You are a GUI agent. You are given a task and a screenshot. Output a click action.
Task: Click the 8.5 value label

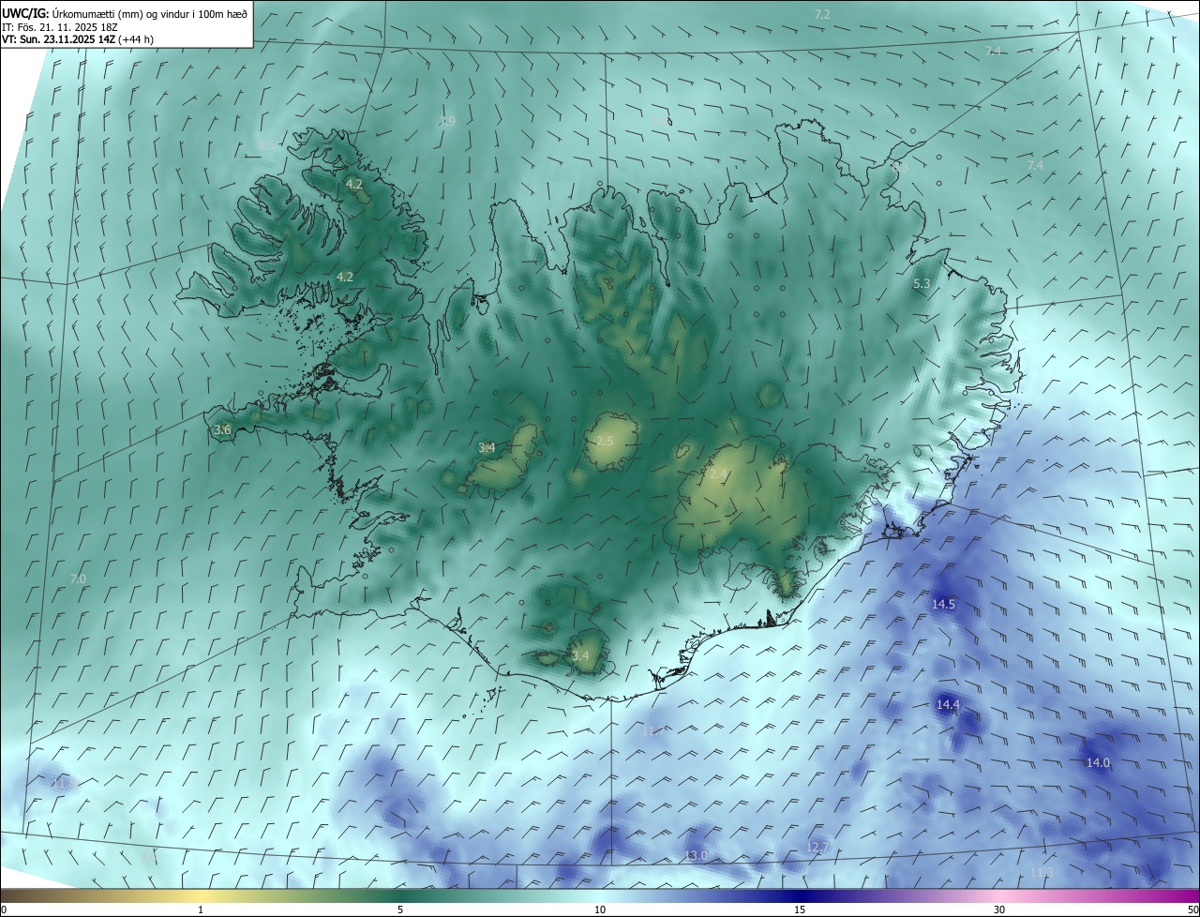tap(267, 144)
